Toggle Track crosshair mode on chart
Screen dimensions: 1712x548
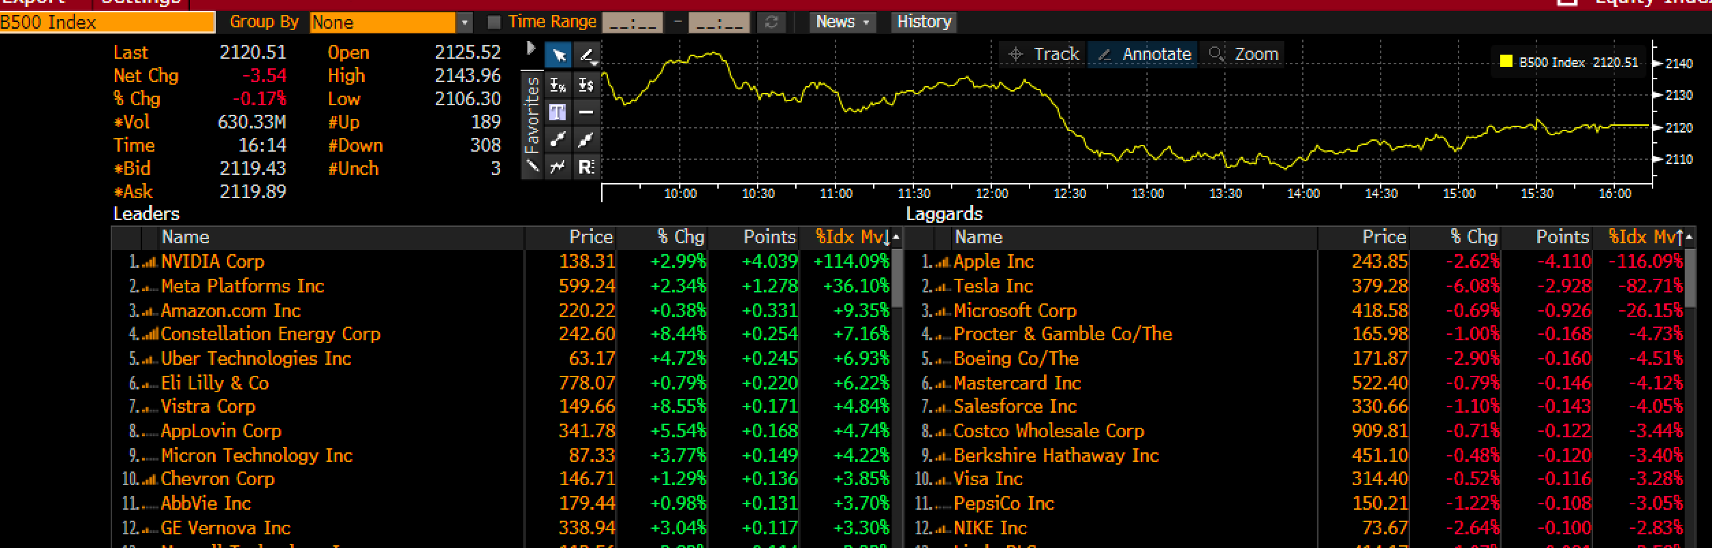pyautogui.click(x=1044, y=54)
